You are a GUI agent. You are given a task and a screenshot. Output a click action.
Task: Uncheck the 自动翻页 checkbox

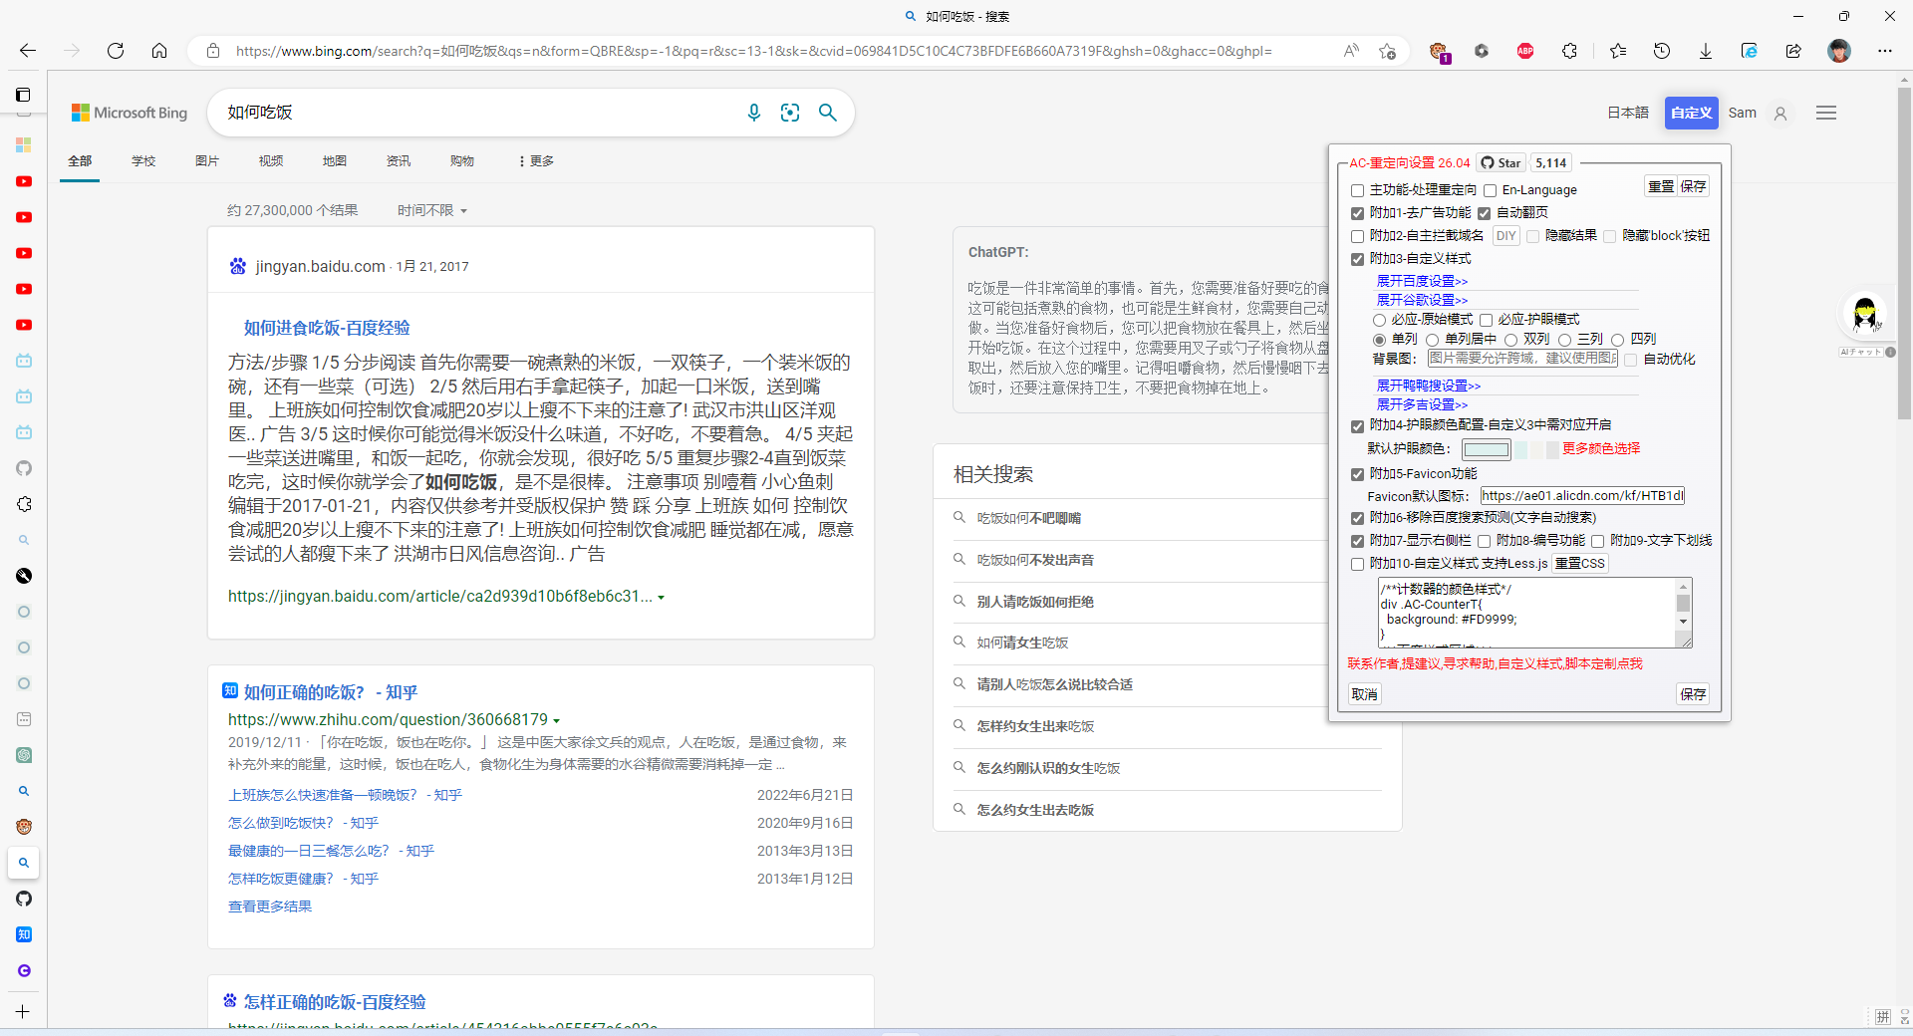click(x=1484, y=212)
